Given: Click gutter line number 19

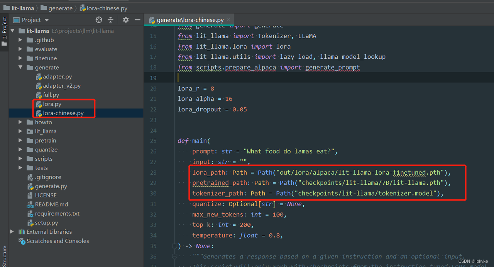Looking at the screenshot, I should (x=153, y=78).
